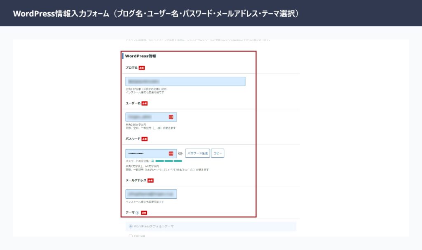Image resolution: width=422 pixels, height=250 pixels.
Task: Toggle password visibility eye icon
Action: click(x=181, y=153)
